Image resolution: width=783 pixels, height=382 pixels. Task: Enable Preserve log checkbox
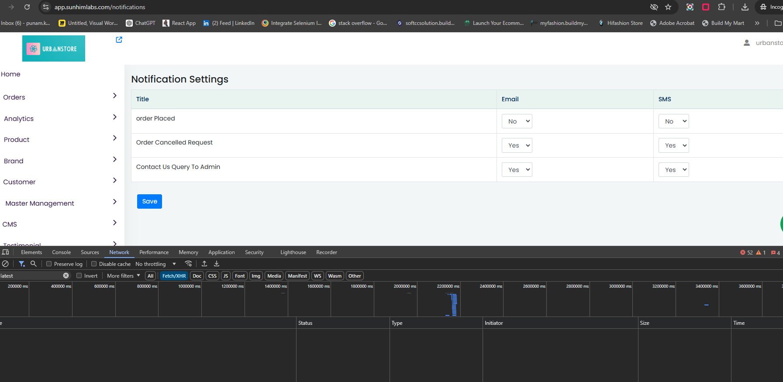49,264
